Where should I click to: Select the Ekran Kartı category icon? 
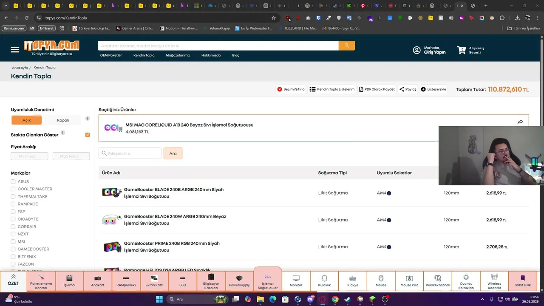[154, 281]
